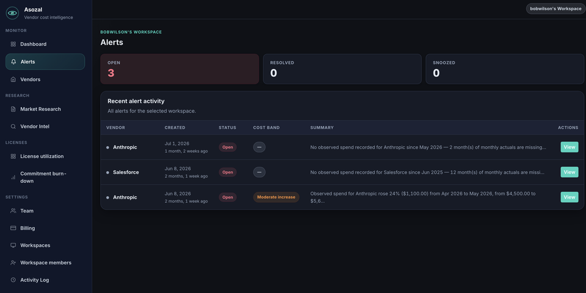This screenshot has width=586, height=293.
Task: Navigate to Vendor Intel
Action: point(45,126)
